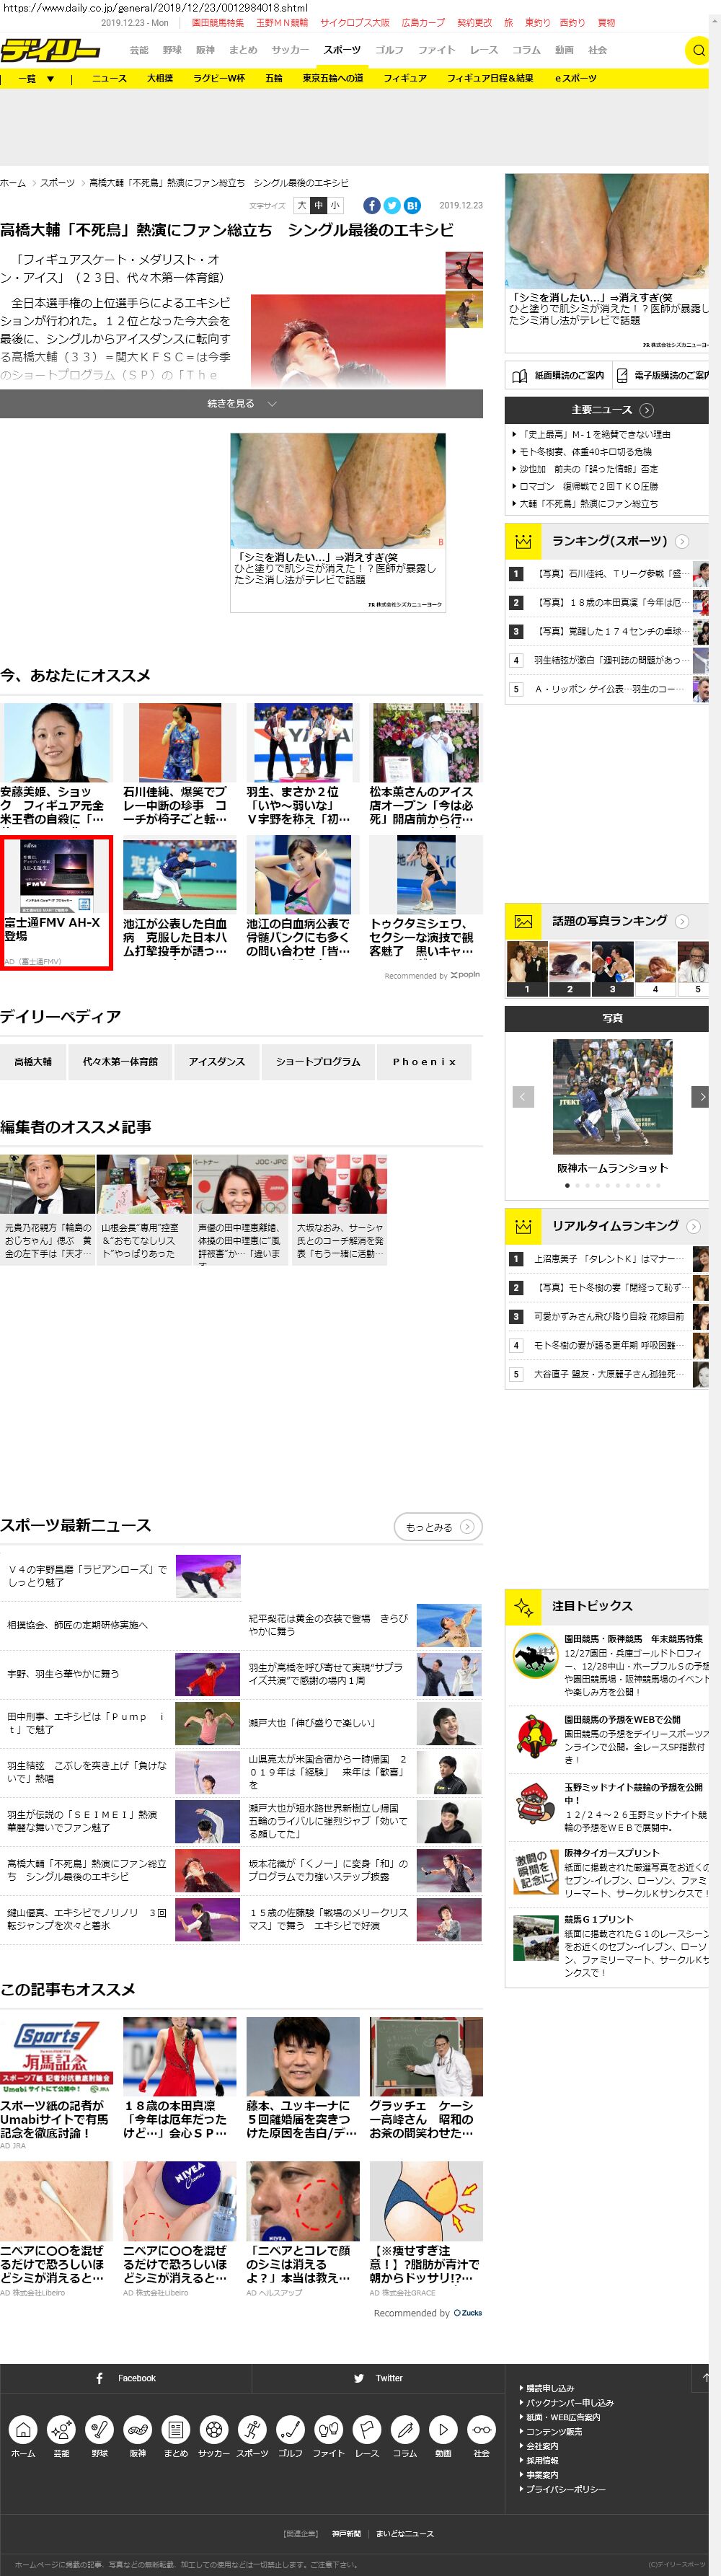Image resolution: width=721 pixels, height=2576 pixels.
Task: Click the yellow search magnifier icon
Action: pyautogui.click(x=698, y=50)
